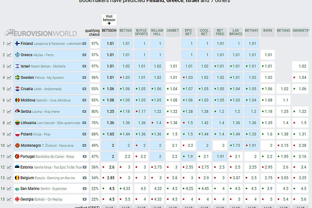Play Estonia's video icon
The width and height of the screenshot is (312, 208).
click(85, 167)
